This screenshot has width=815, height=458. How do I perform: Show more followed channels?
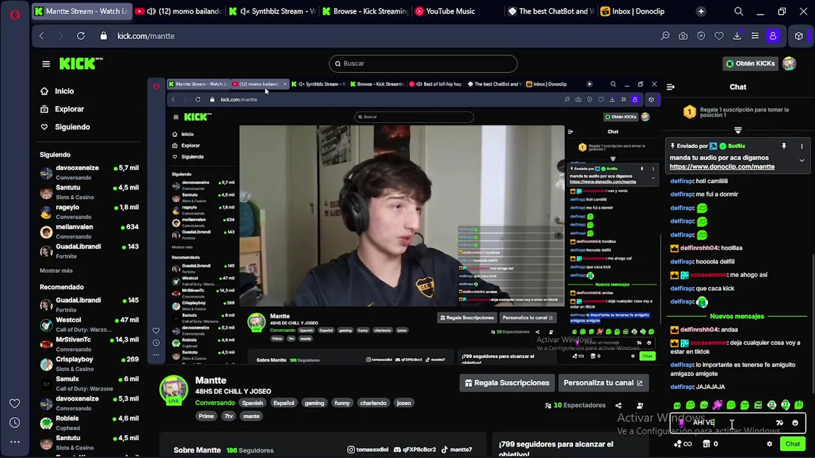[56, 270]
